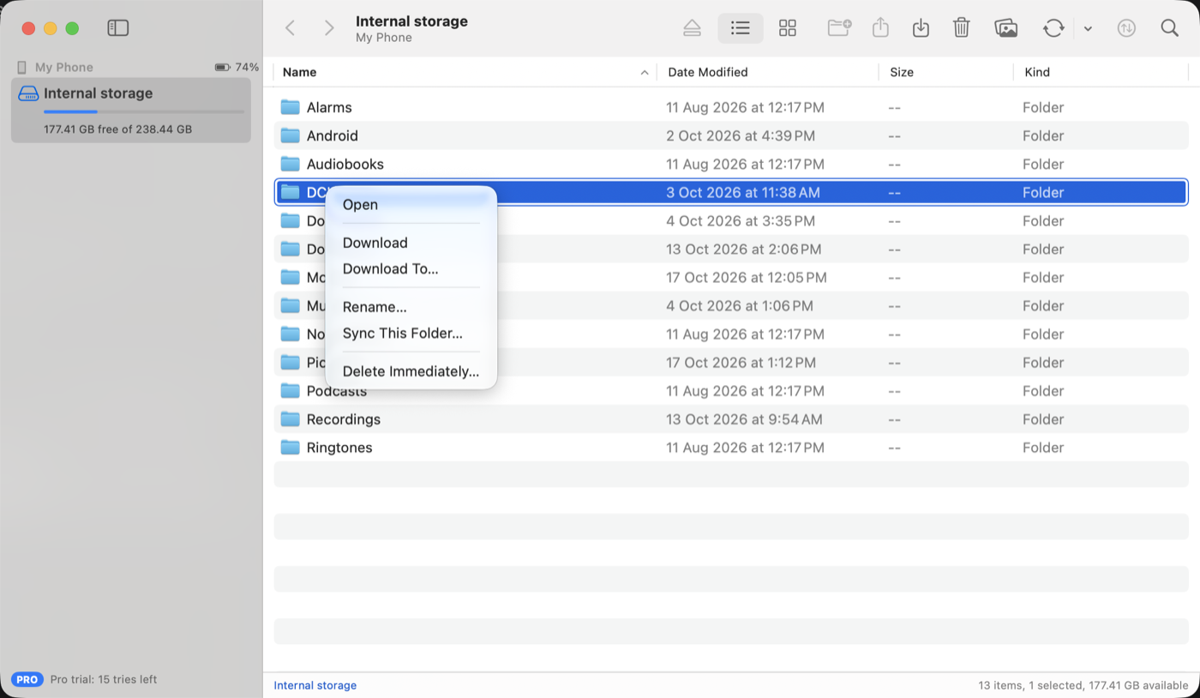1200x698 pixels.
Task: Click the Podcasts folder icon
Action: coord(291,391)
